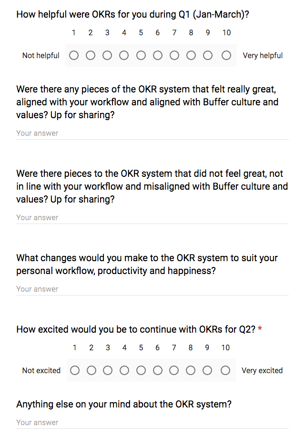Pick 6 on the Q2 excitement scale
The width and height of the screenshot is (305, 448).
[x=157, y=370]
